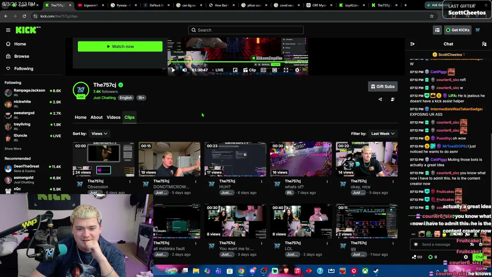Open options for the Obsession clip

(x=130, y=181)
